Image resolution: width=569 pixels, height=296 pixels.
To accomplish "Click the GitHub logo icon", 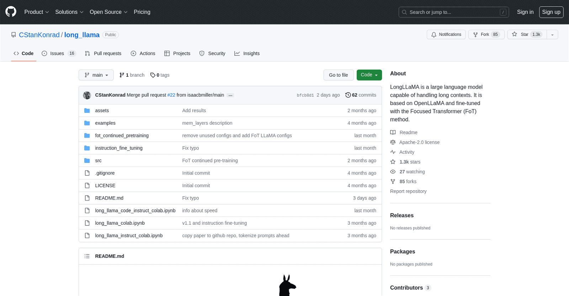I will [11, 12].
